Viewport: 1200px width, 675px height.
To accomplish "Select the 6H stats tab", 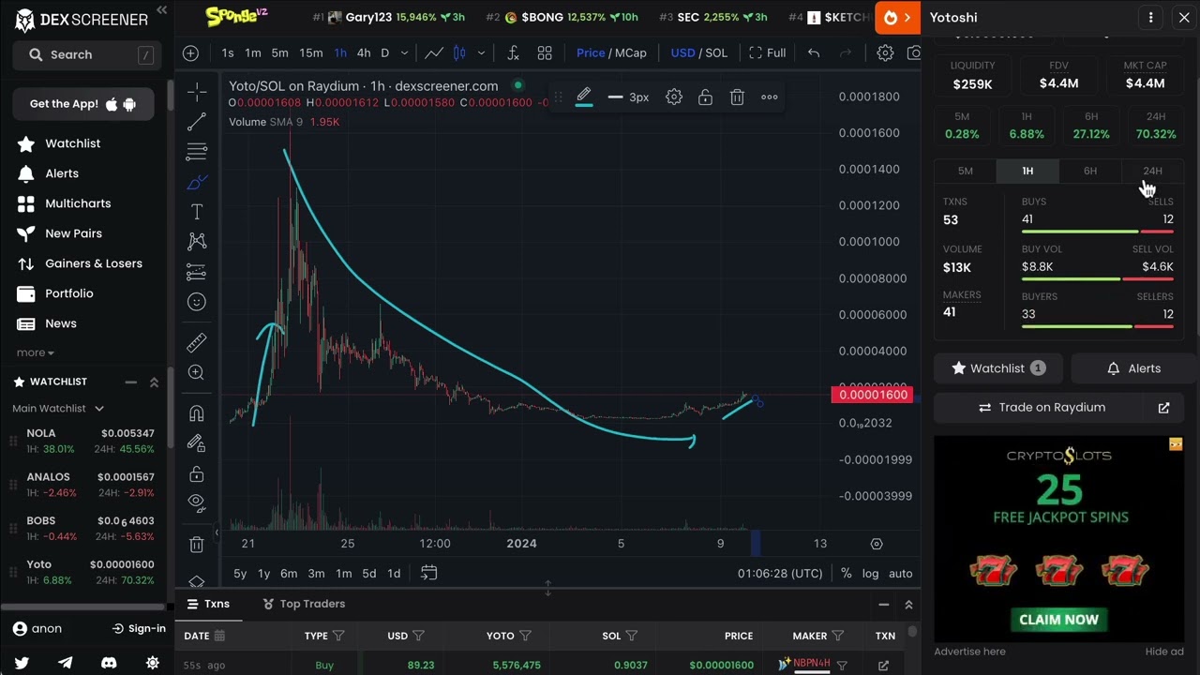I will click(x=1089, y=171).
